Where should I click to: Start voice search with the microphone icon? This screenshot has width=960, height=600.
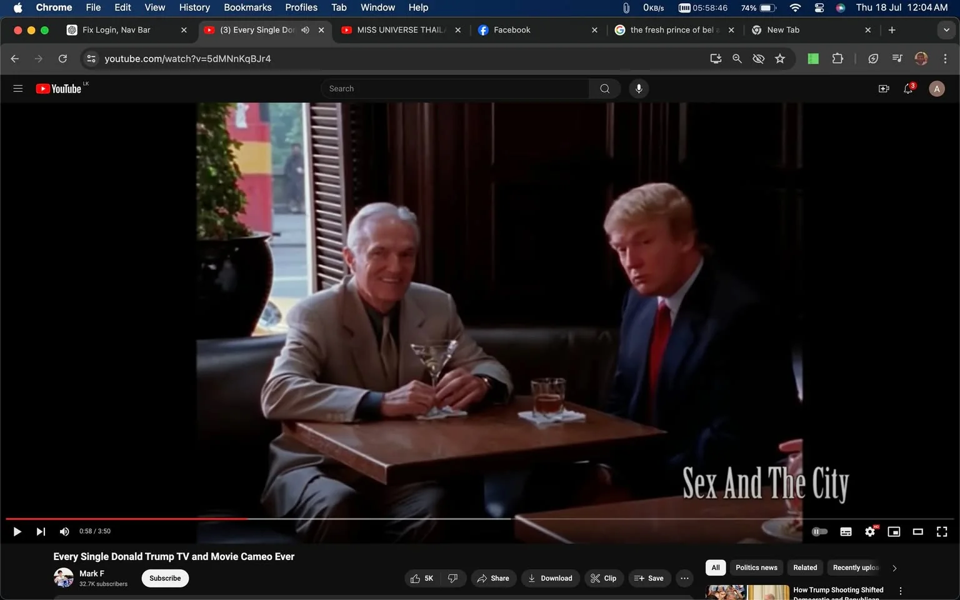point(639,89)
